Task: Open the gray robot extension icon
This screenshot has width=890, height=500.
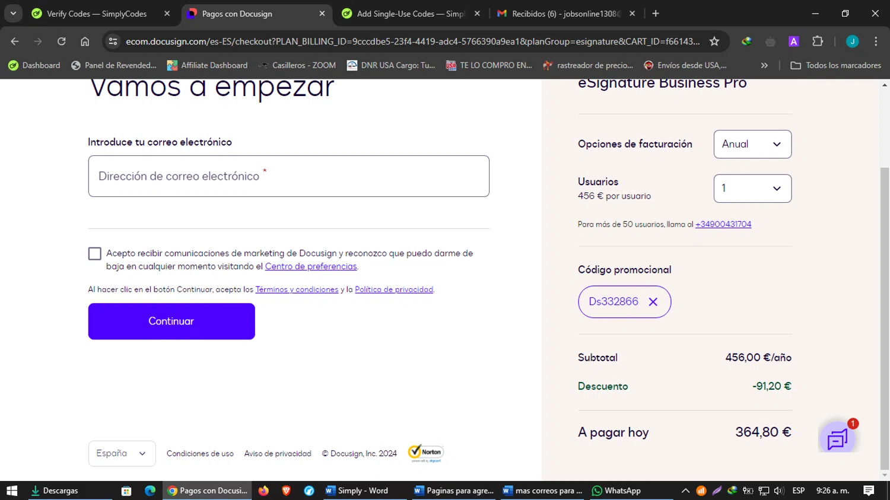Action: 770,41
